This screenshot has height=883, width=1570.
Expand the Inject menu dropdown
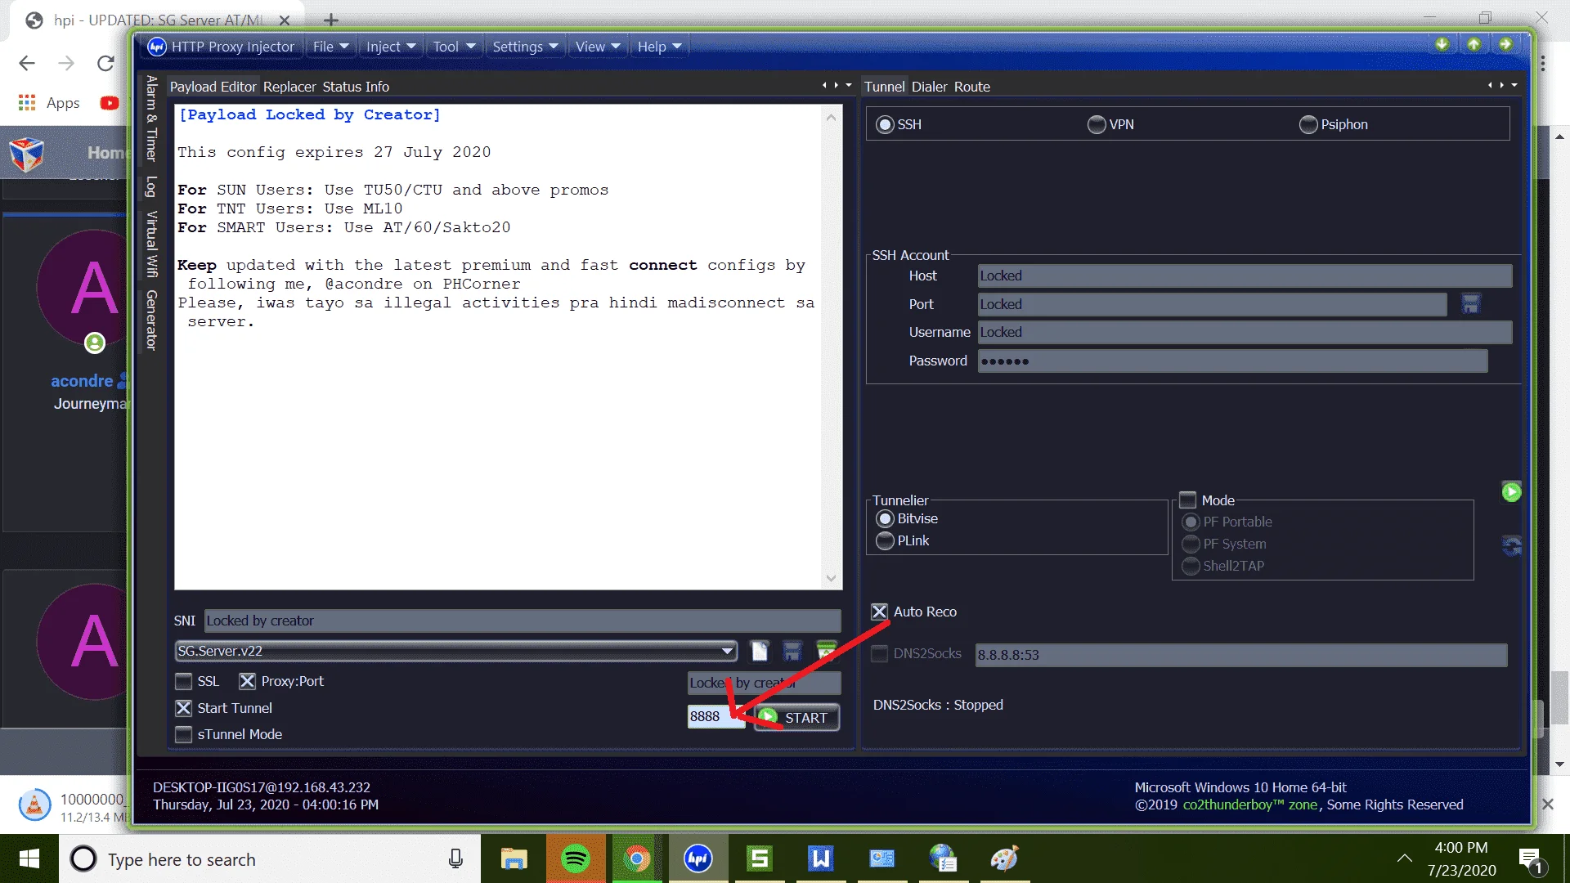tap(391, 47)
